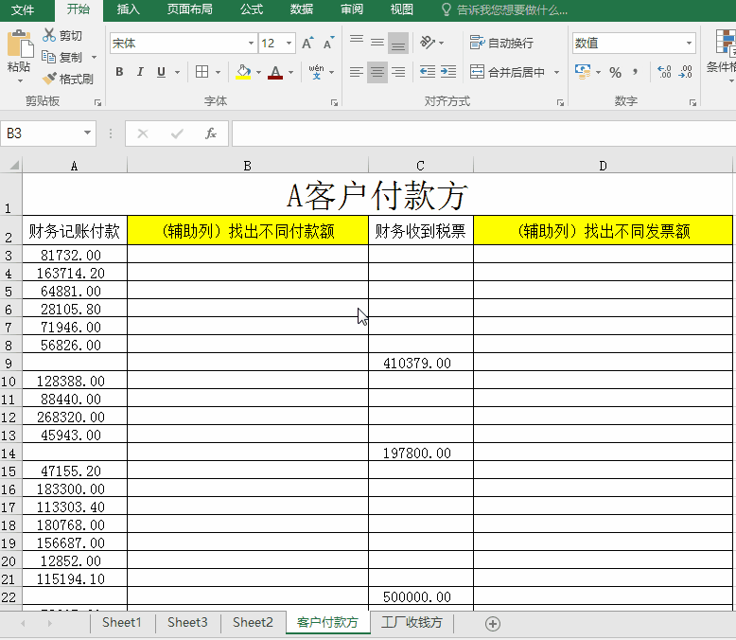Toggle Bold formatting
This screenshot has height=640, width=736.
[x=119, y=72]
